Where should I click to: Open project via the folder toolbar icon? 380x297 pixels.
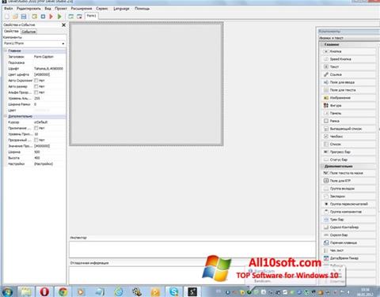[x=15, y=17]
